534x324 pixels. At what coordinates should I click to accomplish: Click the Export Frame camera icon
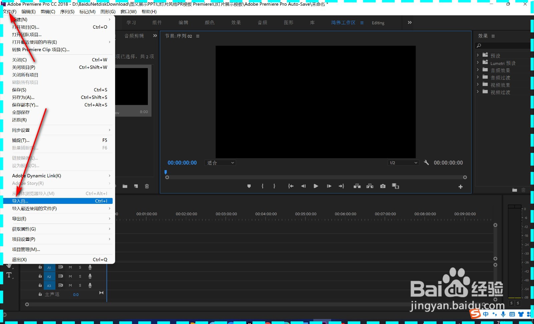383,186
